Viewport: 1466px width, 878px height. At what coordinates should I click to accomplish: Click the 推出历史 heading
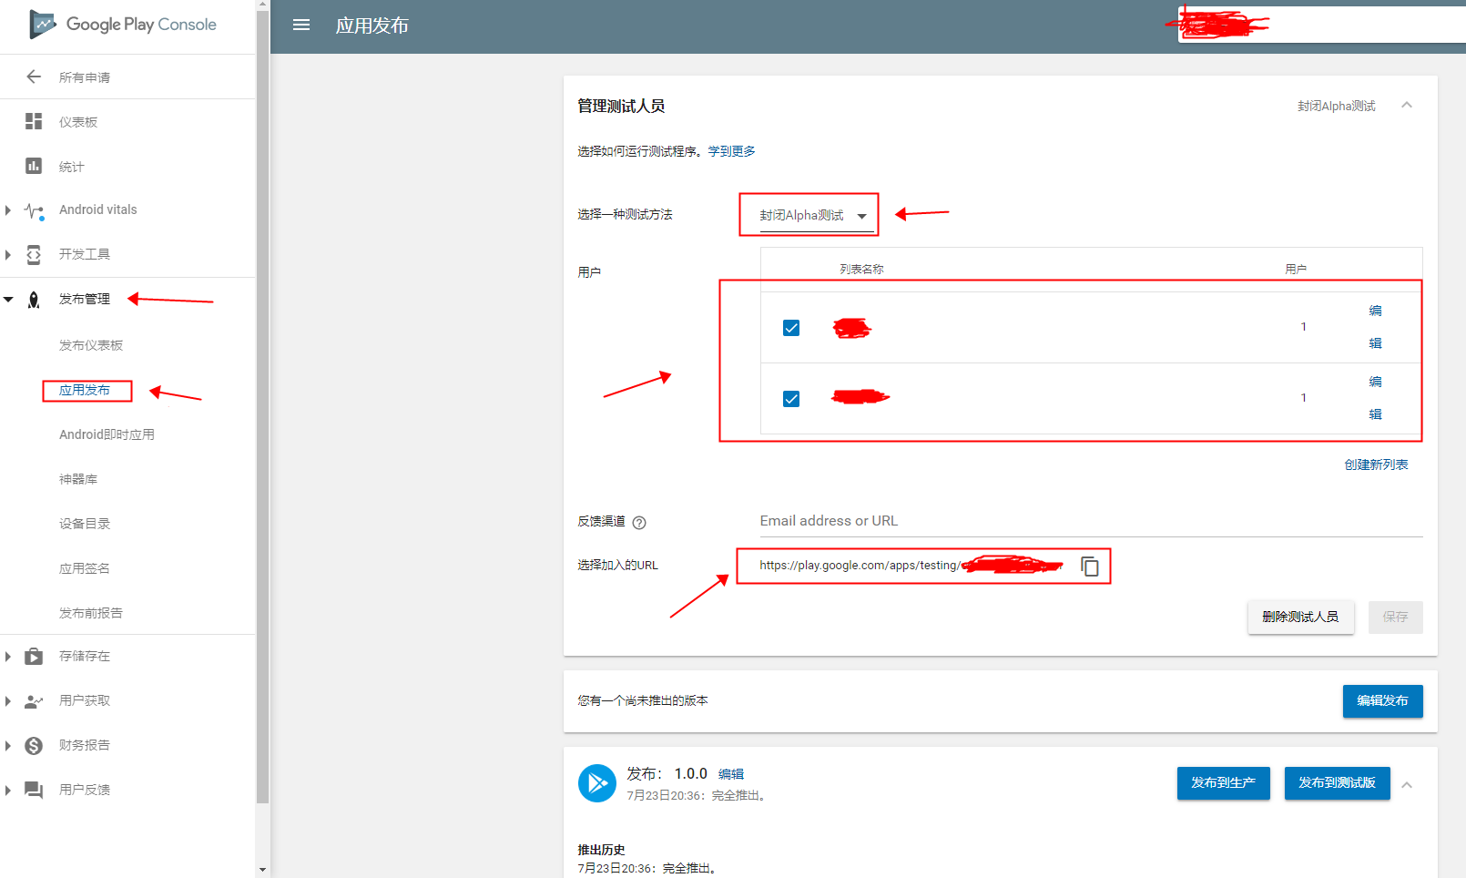coord(601,850)
